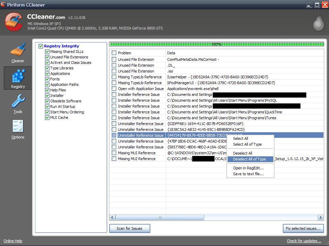329x246 pixels.
Task: Select the .DL_ unused extension row
Action: 217,65
